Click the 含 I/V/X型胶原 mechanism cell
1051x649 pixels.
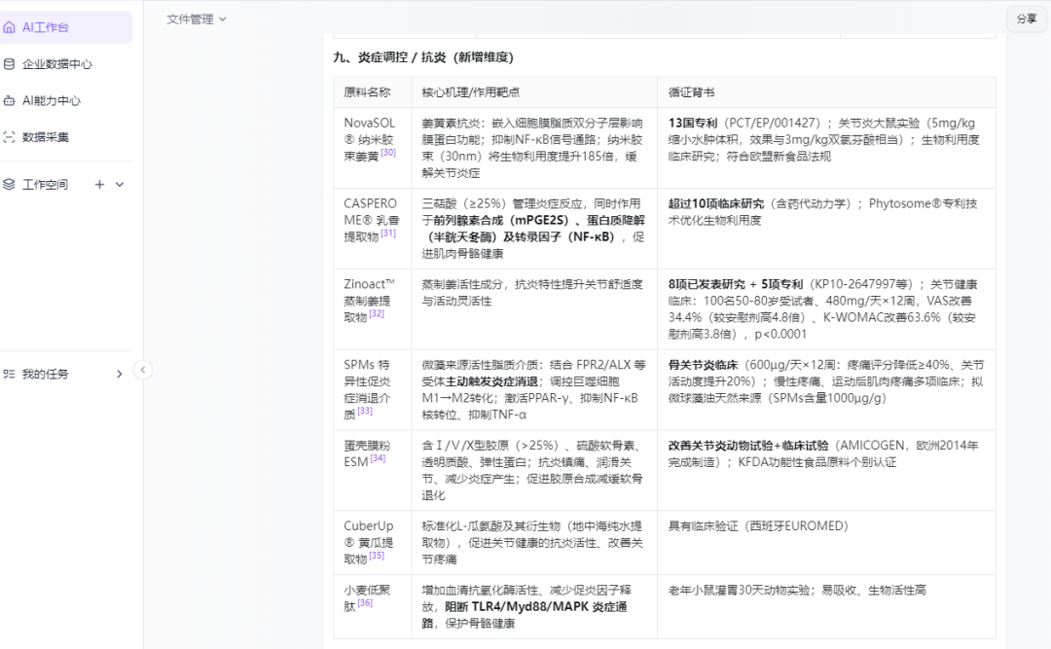[534, 471]
